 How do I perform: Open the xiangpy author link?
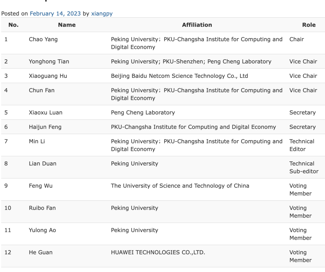pos(102,14)
